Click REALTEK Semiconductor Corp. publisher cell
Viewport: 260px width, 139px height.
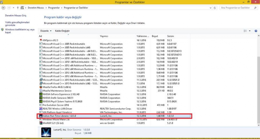pos(115,109)
